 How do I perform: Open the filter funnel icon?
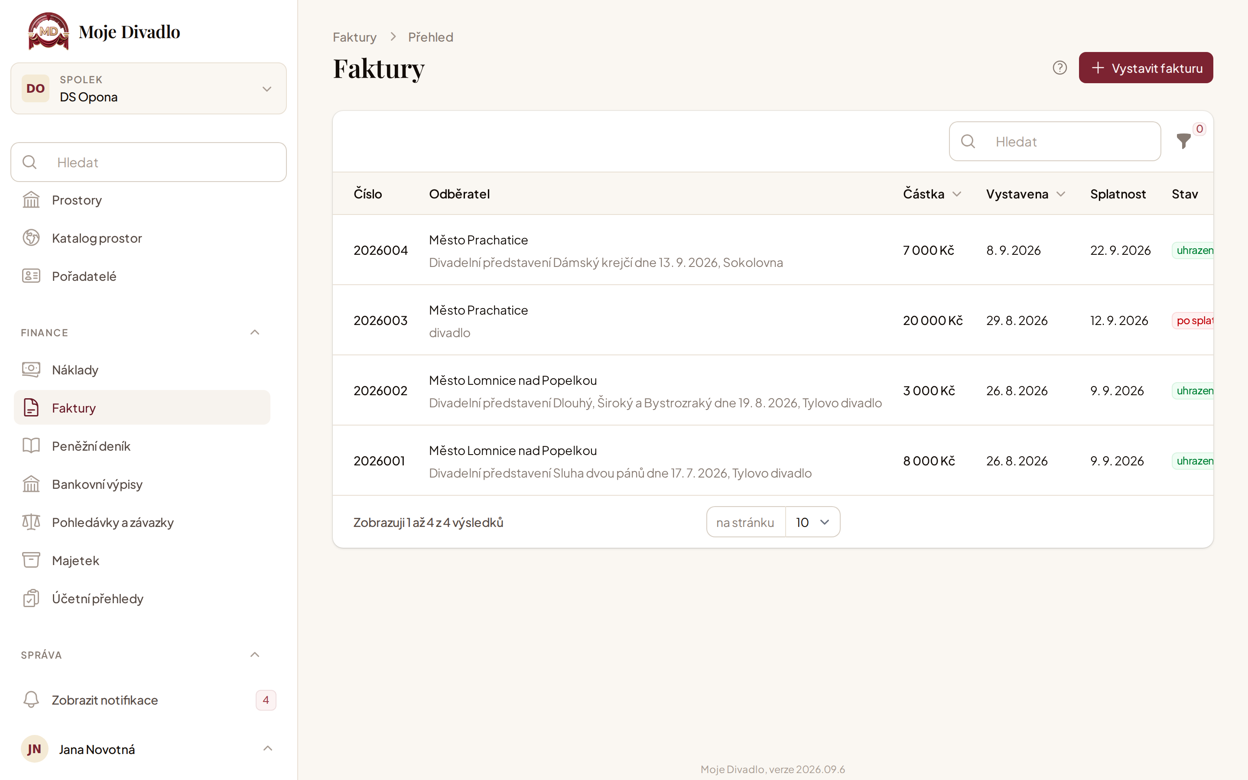pos(1183,141)
